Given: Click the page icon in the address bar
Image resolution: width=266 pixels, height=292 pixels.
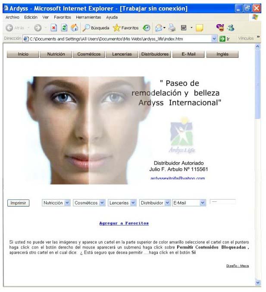Looking at the screenshot, I should (26, 39).
